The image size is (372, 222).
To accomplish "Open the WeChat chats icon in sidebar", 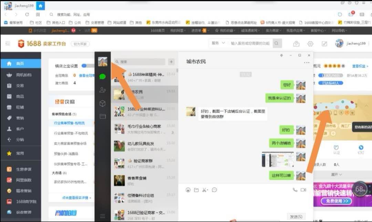I will point(103,77).
